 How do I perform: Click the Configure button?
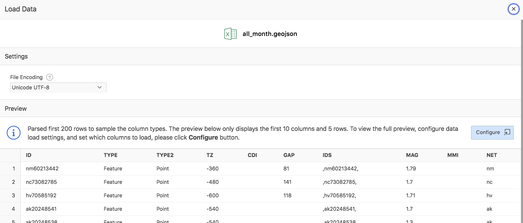click(x=492, y=132)
